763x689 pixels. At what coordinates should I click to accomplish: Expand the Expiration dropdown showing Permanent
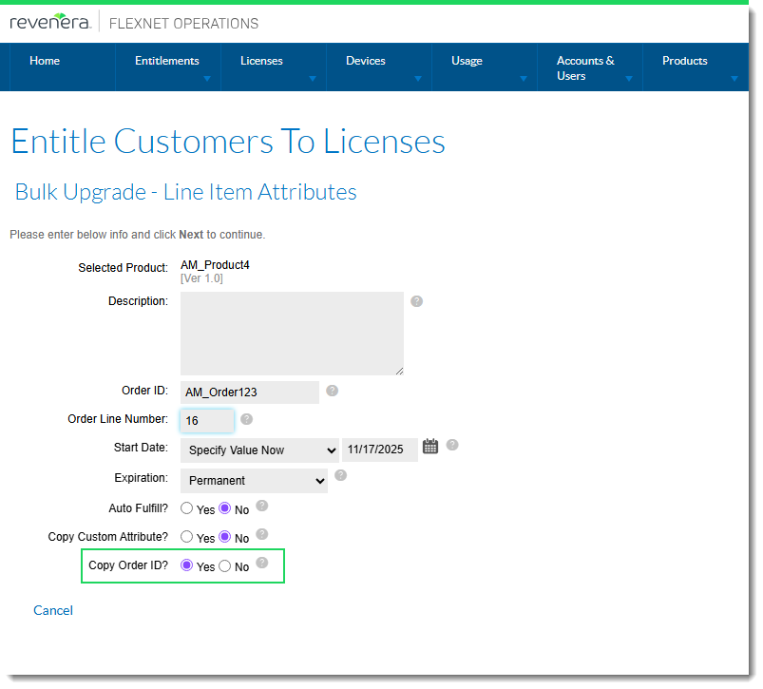[x=254, y=481]
